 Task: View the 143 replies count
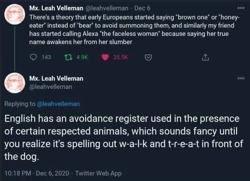pos(46,57)
